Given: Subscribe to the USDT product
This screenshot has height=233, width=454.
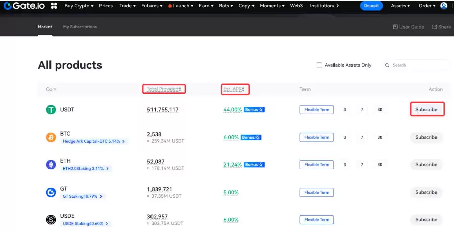Looking at the screenshot, I should tap(426, 110).
